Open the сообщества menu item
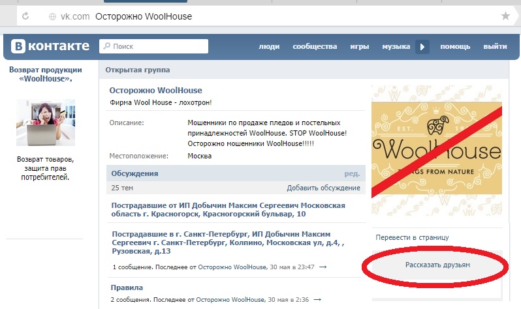The image size is (521, 309). pyautogui.click(x=315, y=46)
